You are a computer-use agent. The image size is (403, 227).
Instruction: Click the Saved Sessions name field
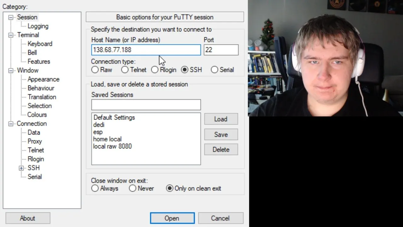pyautogui.click(x=146, y=105)
